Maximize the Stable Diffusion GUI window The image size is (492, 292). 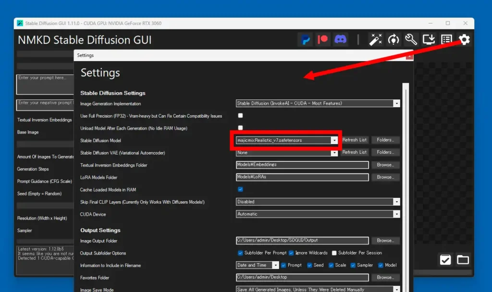click(x=448, y=23)
